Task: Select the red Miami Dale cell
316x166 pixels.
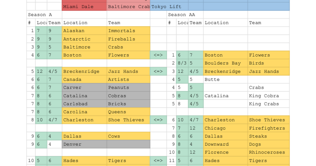Action: tap(84, 7)
